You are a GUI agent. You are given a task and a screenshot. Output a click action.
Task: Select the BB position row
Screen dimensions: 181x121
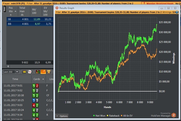coord(30,24)
